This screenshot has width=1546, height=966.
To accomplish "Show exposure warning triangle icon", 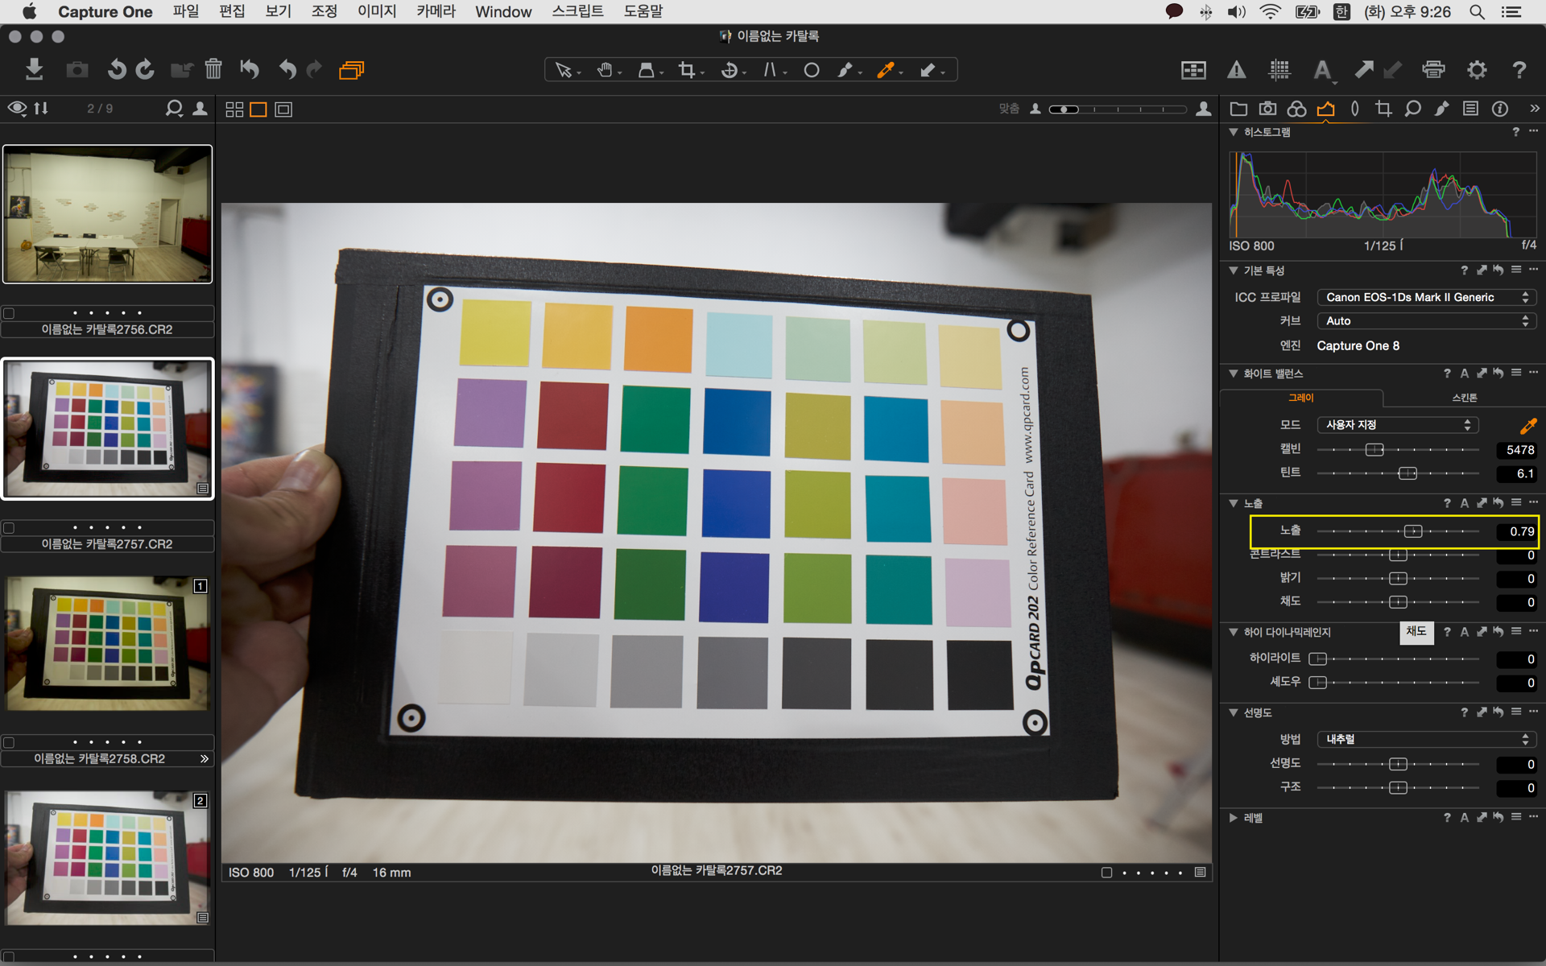I will point(1236,70).
